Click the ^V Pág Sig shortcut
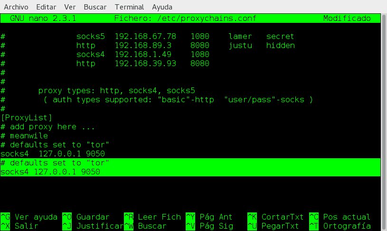 209,226
